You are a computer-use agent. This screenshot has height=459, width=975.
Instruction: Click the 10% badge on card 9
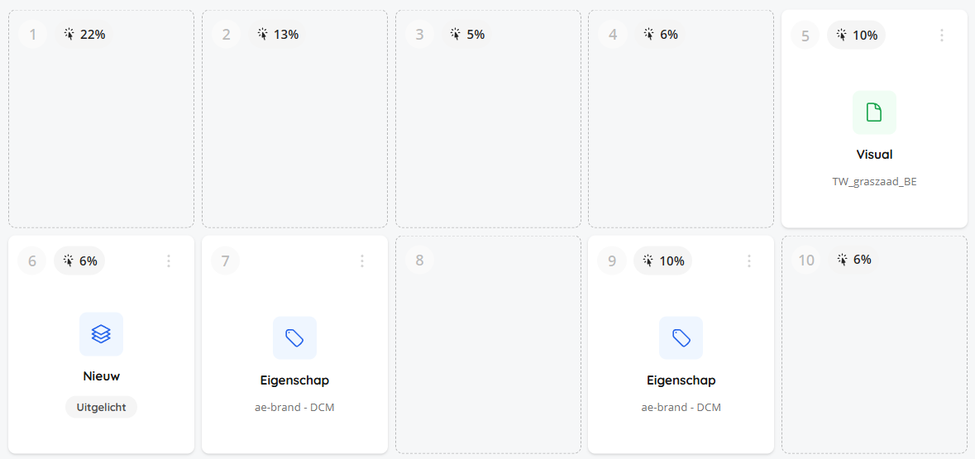(663, 261)
